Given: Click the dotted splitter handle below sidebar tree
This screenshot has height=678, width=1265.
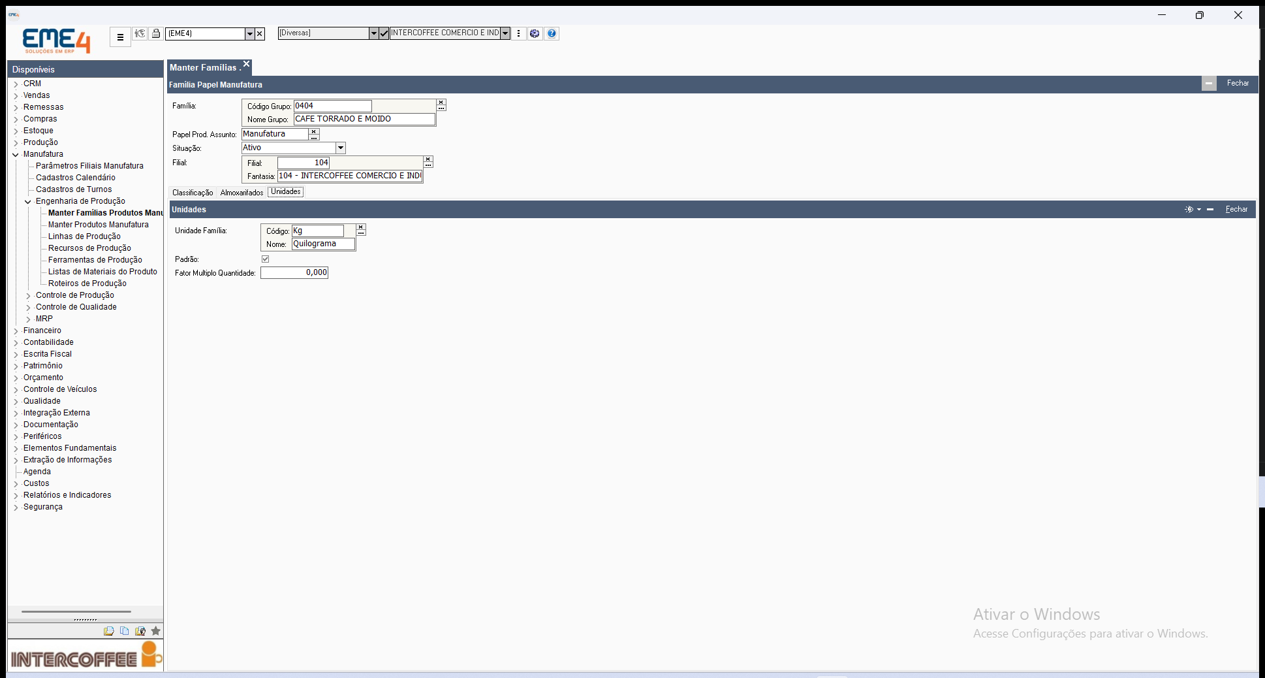Looking at the screenshot, I should 86,619.
